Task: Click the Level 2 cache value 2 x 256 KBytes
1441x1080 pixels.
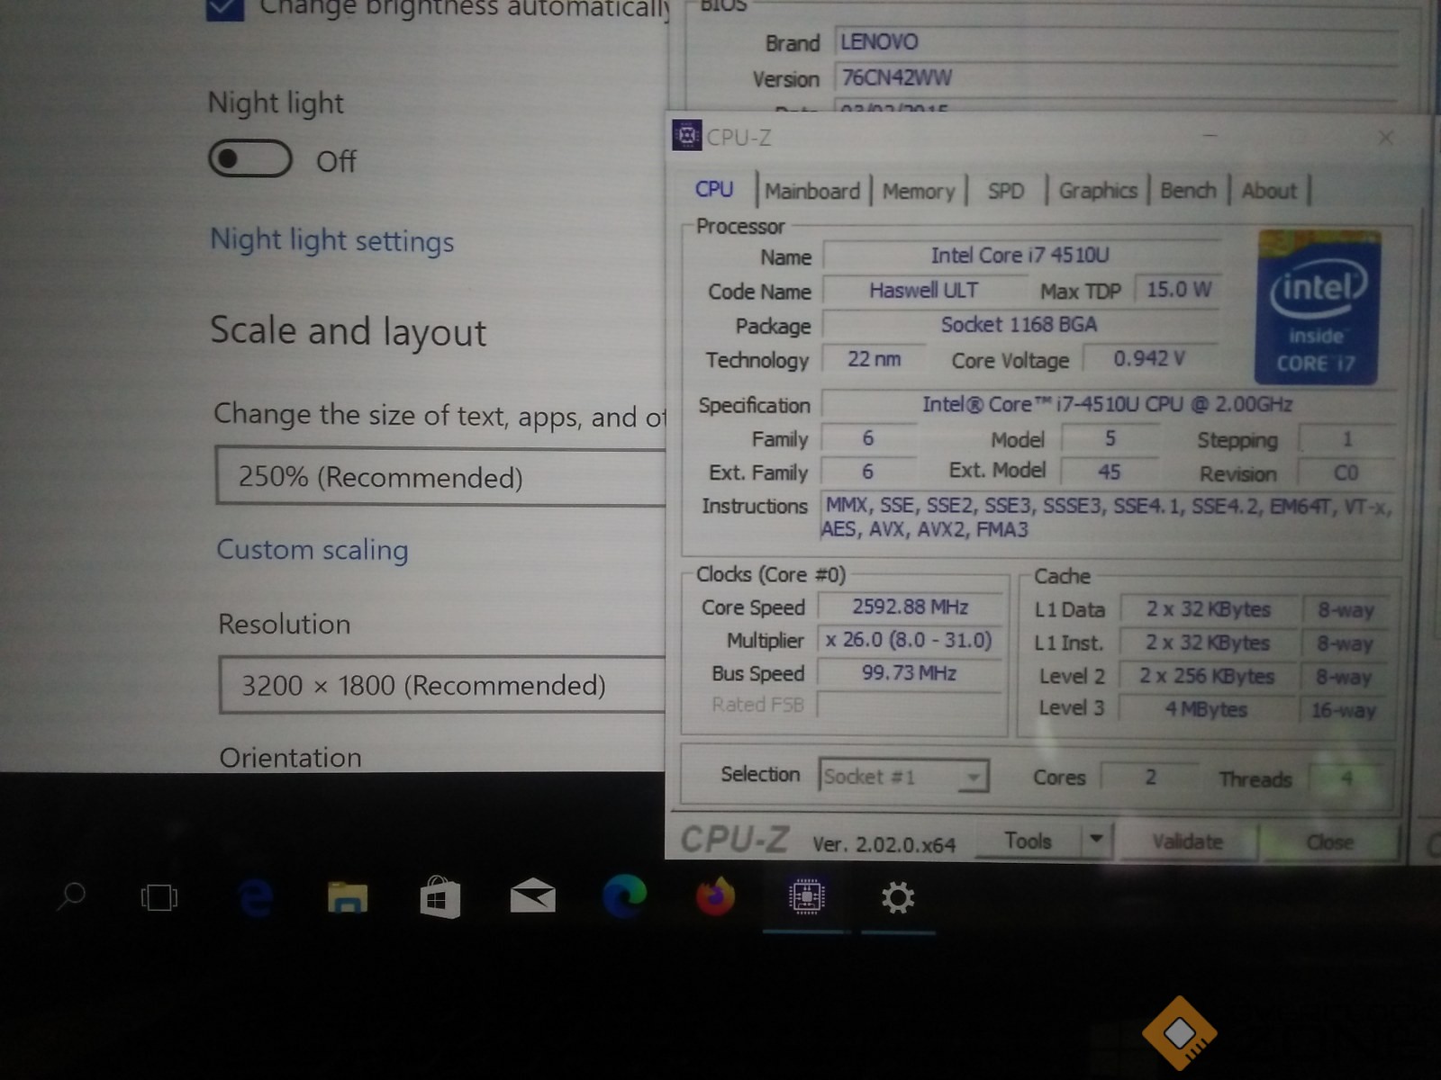Action: click(1207, 676)
